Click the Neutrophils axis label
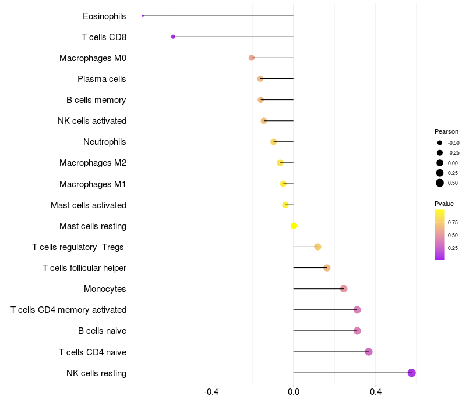The width and height of the screenshot is (466, 407). 105,142
